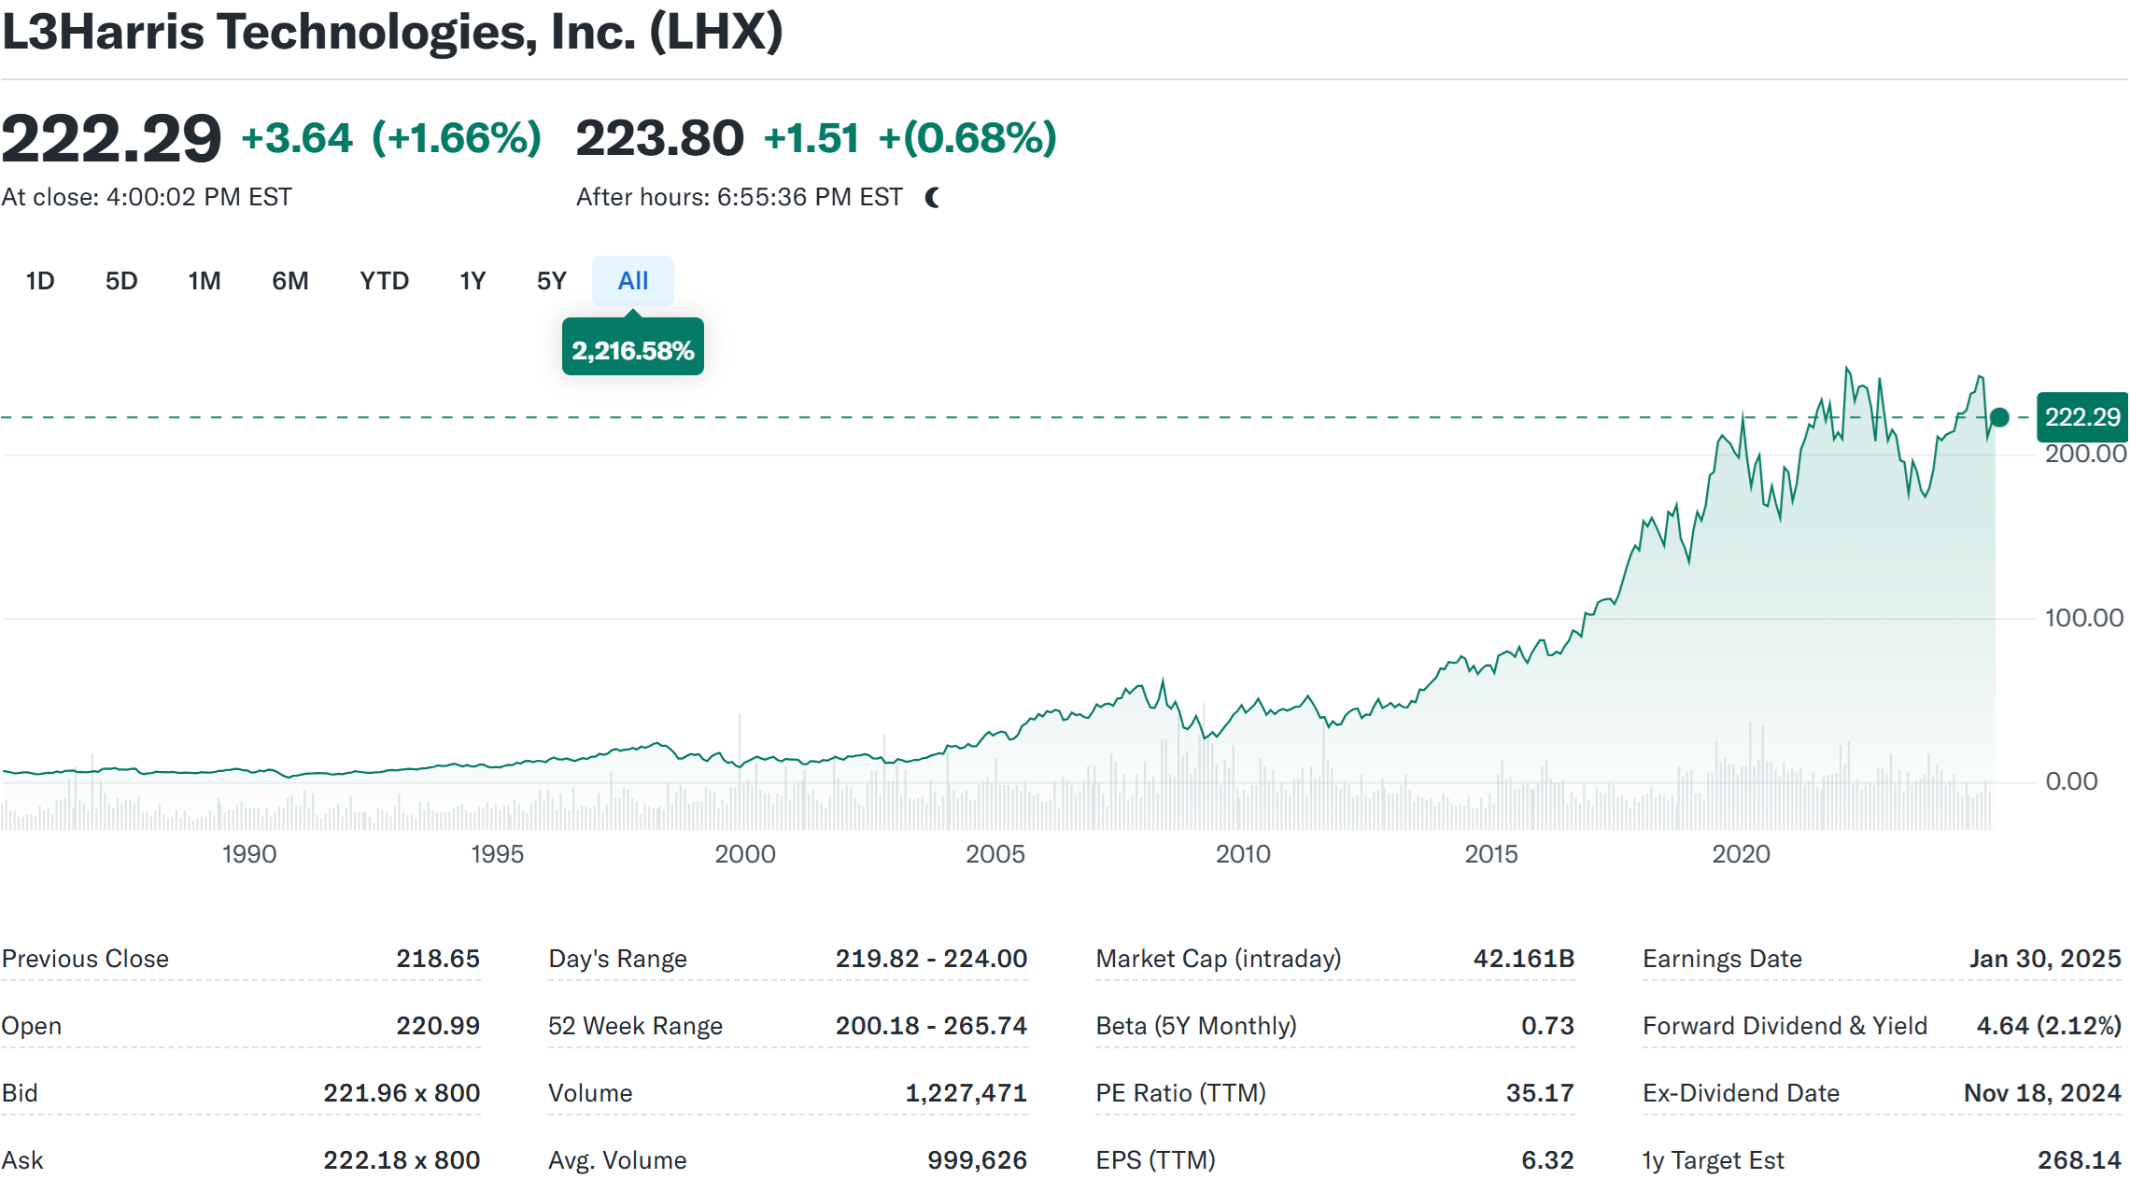Click the (+1.66%) percent change at close
Viewport: 2130px width, 1179px height.
[x=457, y=138]
